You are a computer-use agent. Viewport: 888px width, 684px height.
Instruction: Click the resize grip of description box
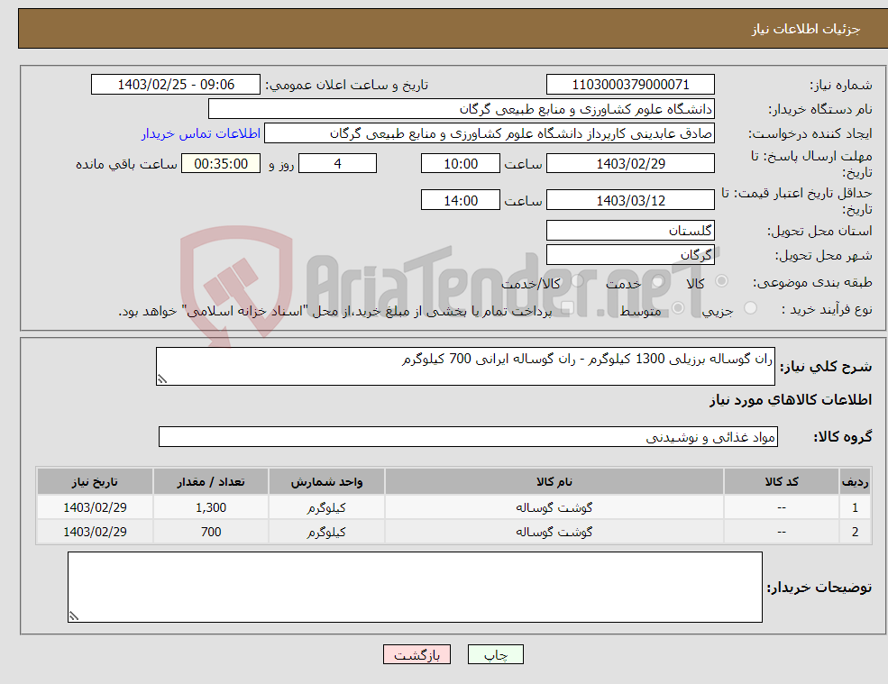tap(162, 379)
